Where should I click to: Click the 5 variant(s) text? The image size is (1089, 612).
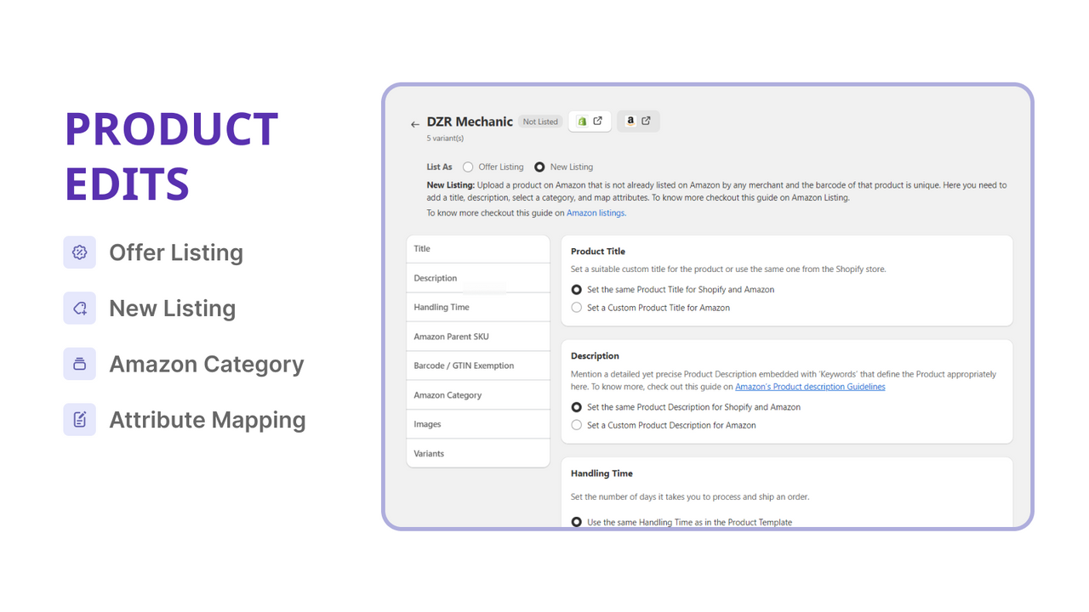click(x=445, y=139)
